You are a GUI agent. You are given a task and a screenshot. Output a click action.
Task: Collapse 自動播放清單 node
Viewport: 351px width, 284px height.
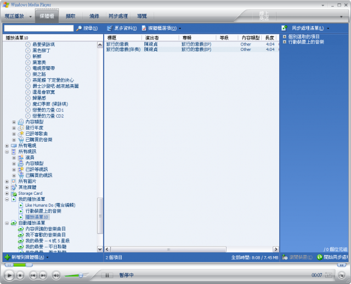(7, 223)
